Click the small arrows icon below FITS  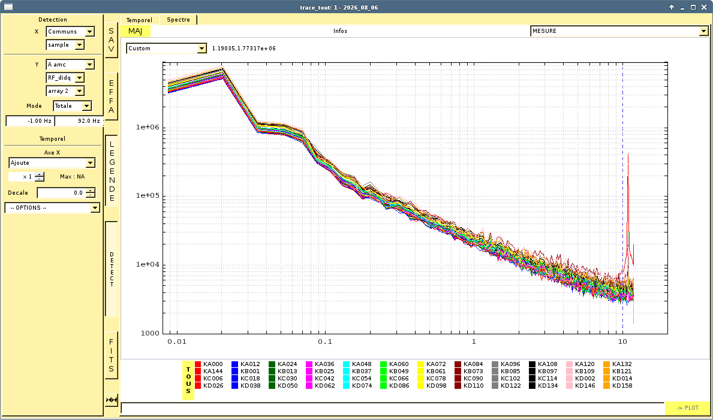tap(112, 400)
